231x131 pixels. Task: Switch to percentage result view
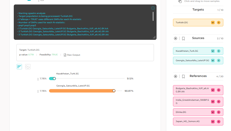click(28, 67)
